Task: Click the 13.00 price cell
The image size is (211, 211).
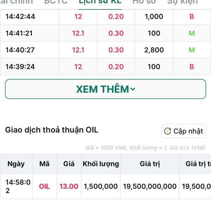Action: (69, 186)
